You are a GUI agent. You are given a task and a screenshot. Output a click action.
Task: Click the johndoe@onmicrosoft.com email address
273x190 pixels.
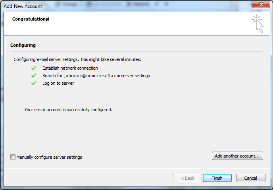click(92, 76)
